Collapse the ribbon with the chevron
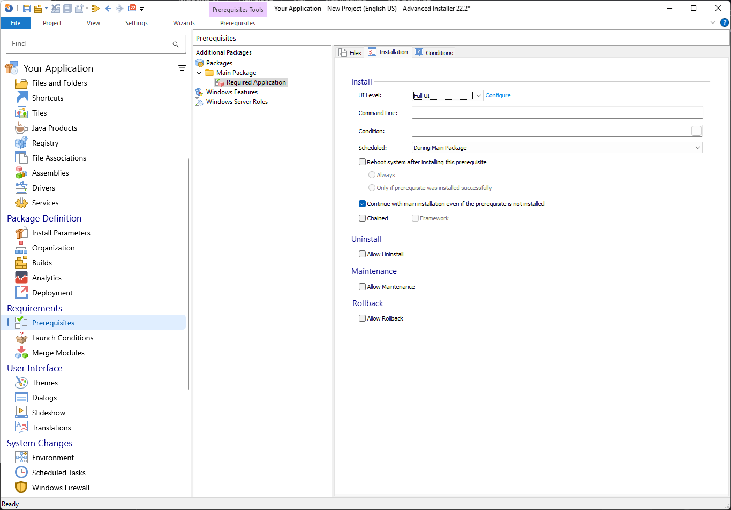 click(713, 22)
